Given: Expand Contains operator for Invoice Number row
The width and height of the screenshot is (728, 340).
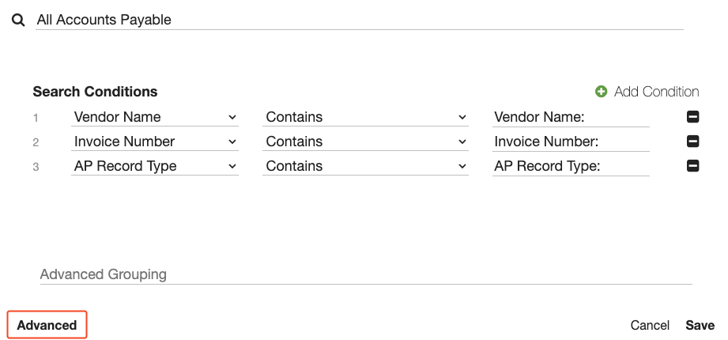Looking at the screenshot, I should coord(366,142).
